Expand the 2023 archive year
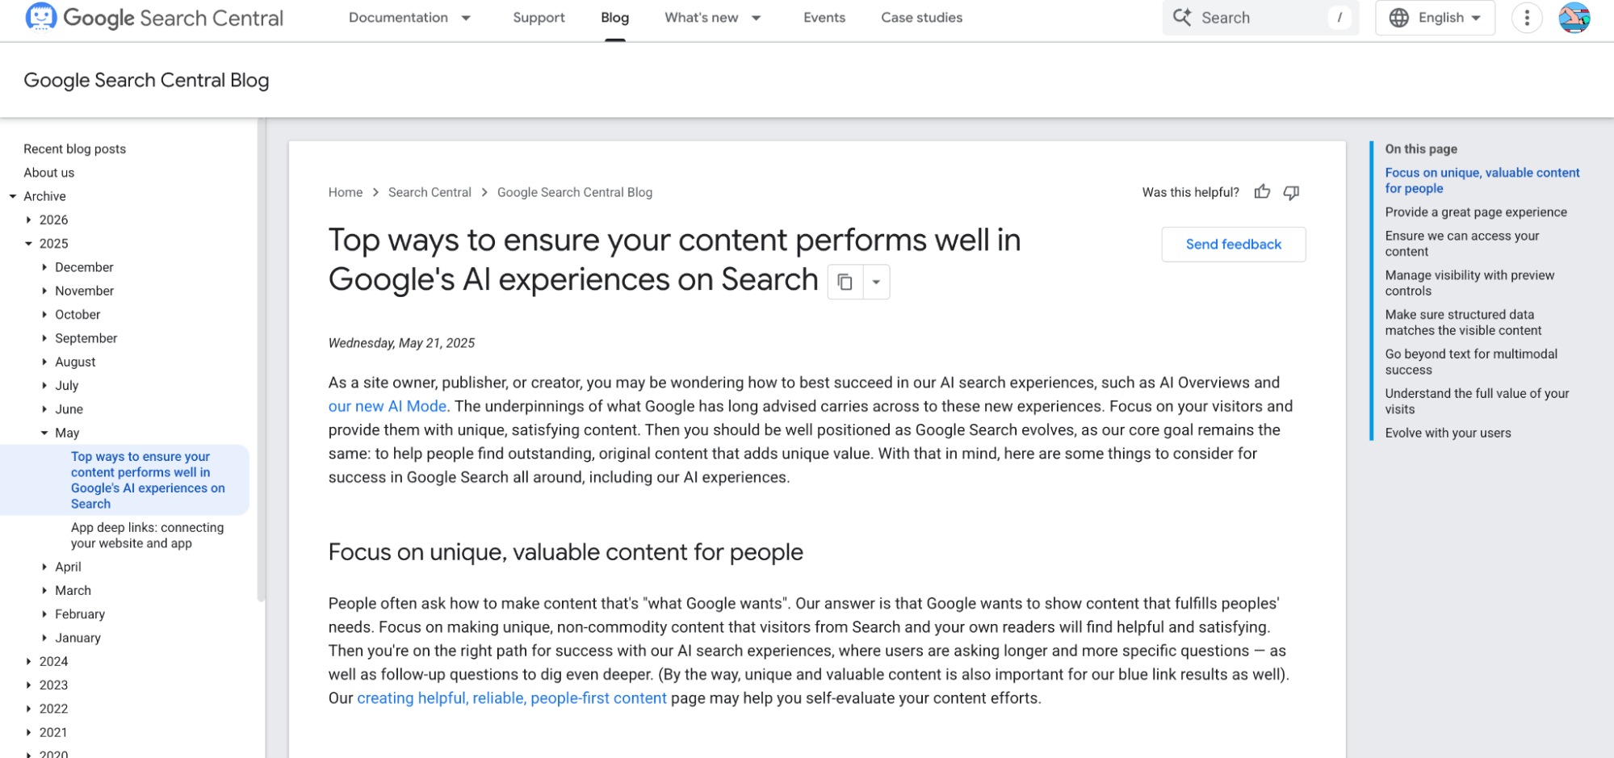 coord(29,685)
